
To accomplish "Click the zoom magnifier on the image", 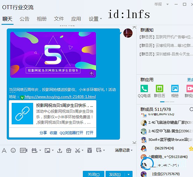I will pyautogui.click(x=92, y=73).
